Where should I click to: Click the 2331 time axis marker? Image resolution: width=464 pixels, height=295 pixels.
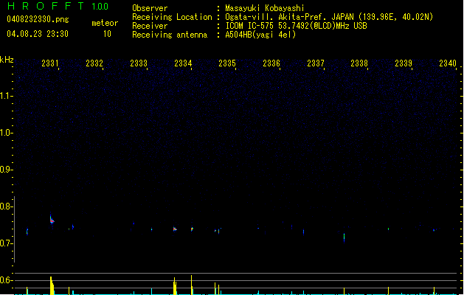[50, 63]
